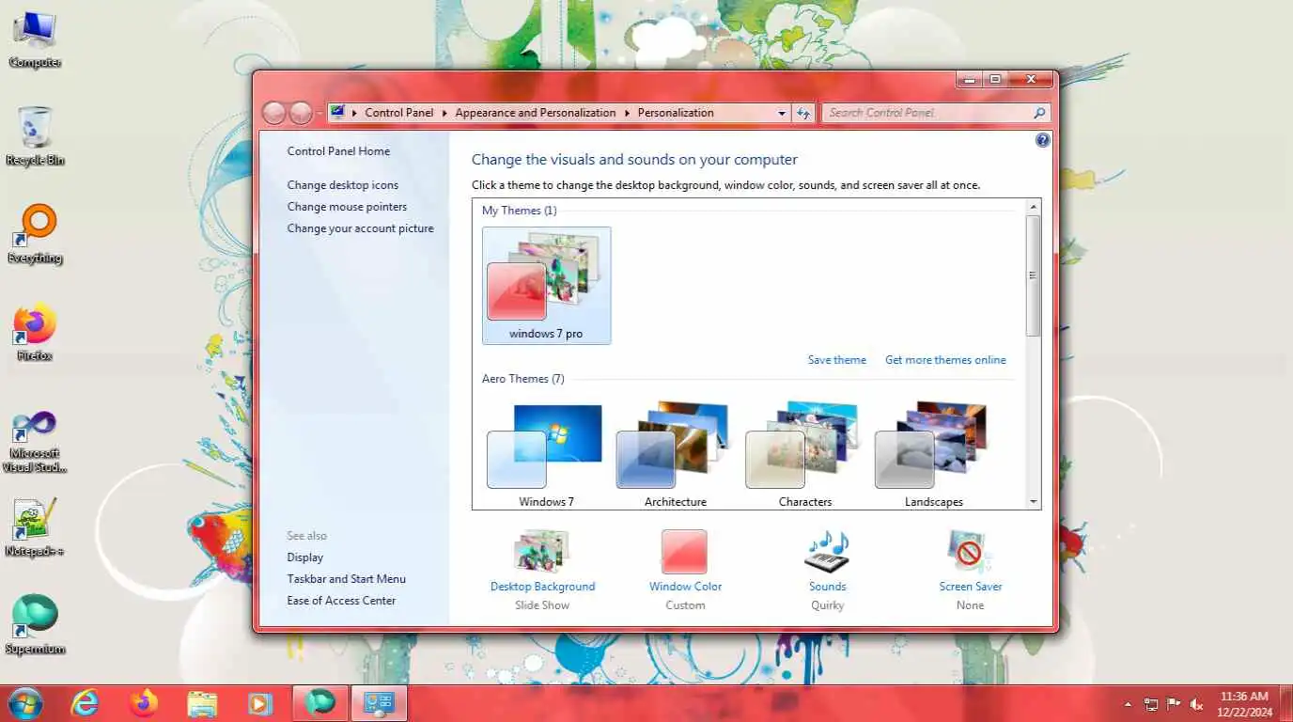Click the help question mark icon
1293x722 pixels.
(1042, 140)
